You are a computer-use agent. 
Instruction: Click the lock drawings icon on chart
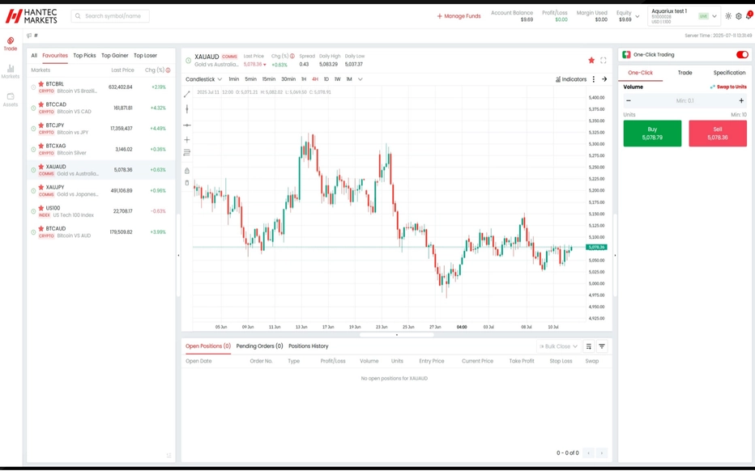(187, 171)
